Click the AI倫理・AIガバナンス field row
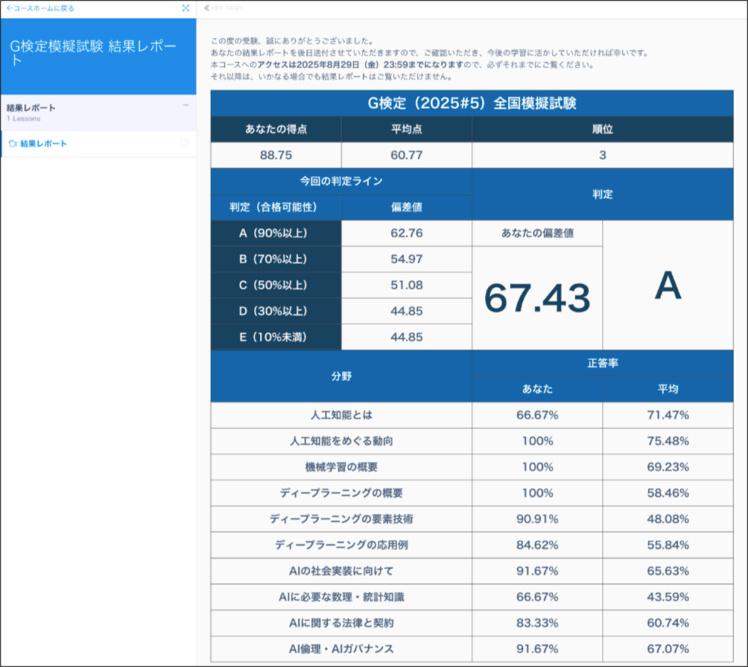748x667 pixels. (341, 649)
